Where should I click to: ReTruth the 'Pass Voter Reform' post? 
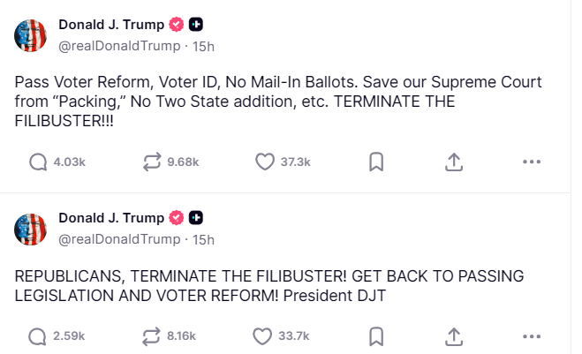coord(153,162)
